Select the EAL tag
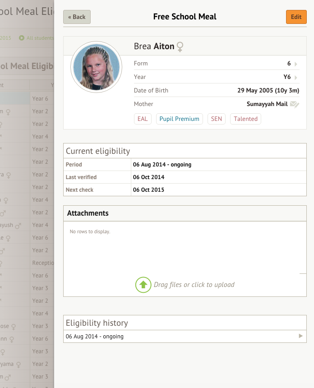314x388 pixels. click(143, 119)
